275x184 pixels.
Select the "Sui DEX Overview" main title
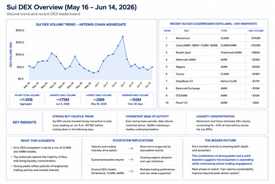click(72, 7)
